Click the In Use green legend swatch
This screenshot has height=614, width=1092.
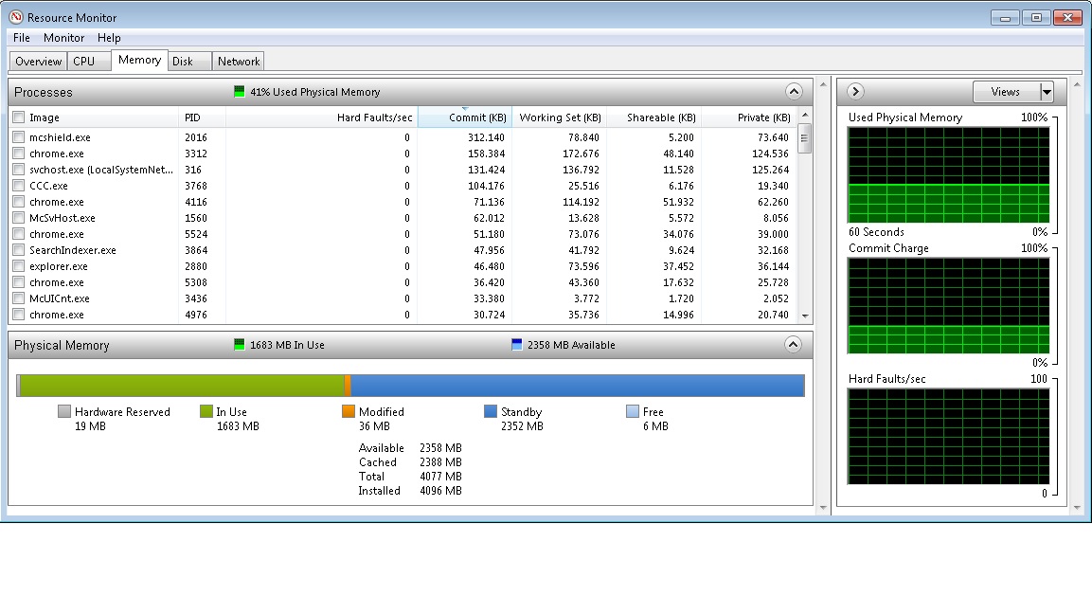(x=206, y=411)
